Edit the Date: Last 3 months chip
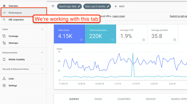The width and height of the screenshot is (187, 104). pos(97,6)
